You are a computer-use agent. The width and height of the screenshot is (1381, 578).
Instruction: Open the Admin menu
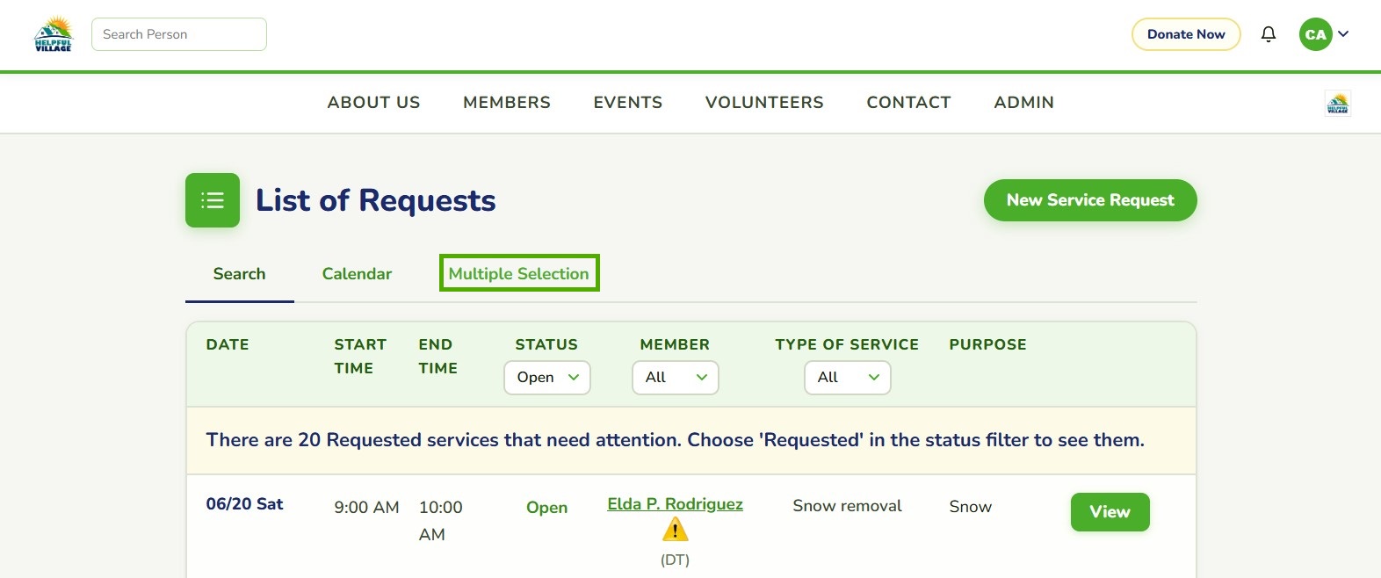pos(1023,103)
